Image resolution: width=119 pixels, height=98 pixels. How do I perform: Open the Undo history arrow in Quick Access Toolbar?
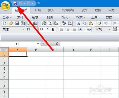24,3
